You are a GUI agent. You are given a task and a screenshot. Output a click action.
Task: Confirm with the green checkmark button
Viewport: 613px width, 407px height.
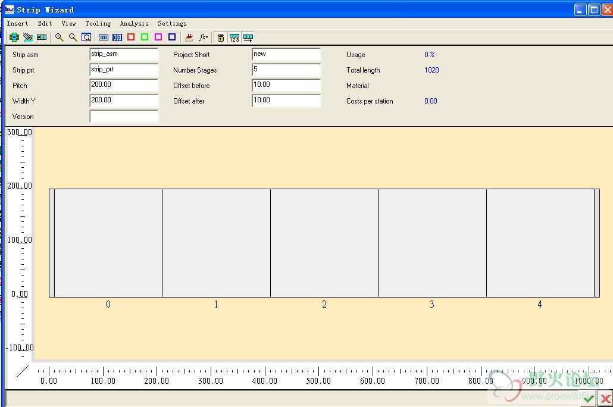tap(589, 399)
